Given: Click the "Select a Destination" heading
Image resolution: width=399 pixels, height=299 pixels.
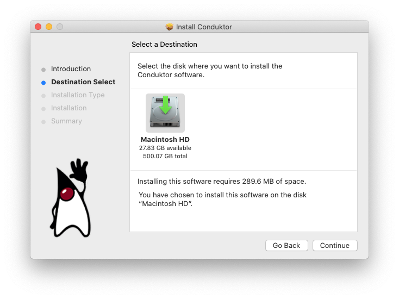Looking at the screenshot, I should [164, 44].
